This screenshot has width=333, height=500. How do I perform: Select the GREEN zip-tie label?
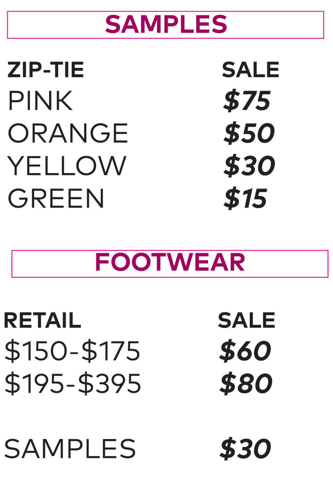click(56, 198)
